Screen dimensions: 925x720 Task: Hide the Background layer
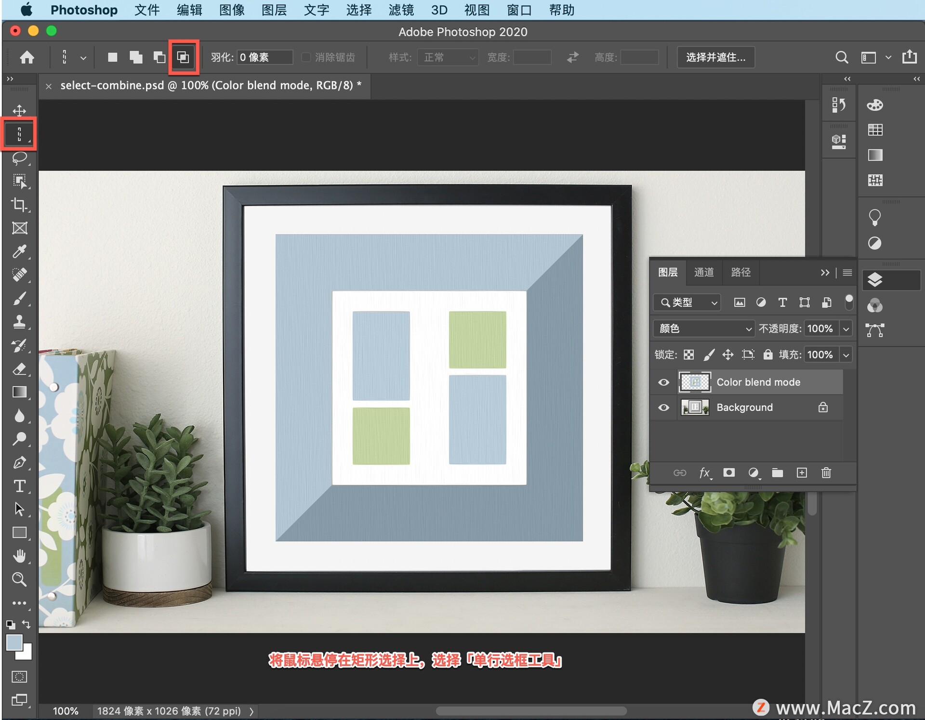click(x=664, y=407)
